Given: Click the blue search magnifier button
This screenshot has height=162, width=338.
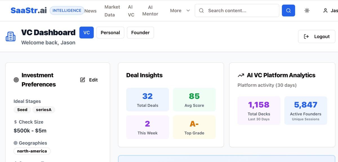Looking at the screenshot, I should (x=288, y=11).
